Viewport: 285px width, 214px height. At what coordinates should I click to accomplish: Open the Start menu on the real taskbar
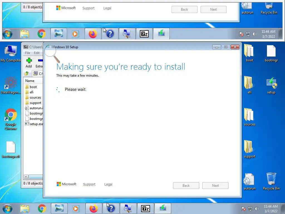[8, 208]
